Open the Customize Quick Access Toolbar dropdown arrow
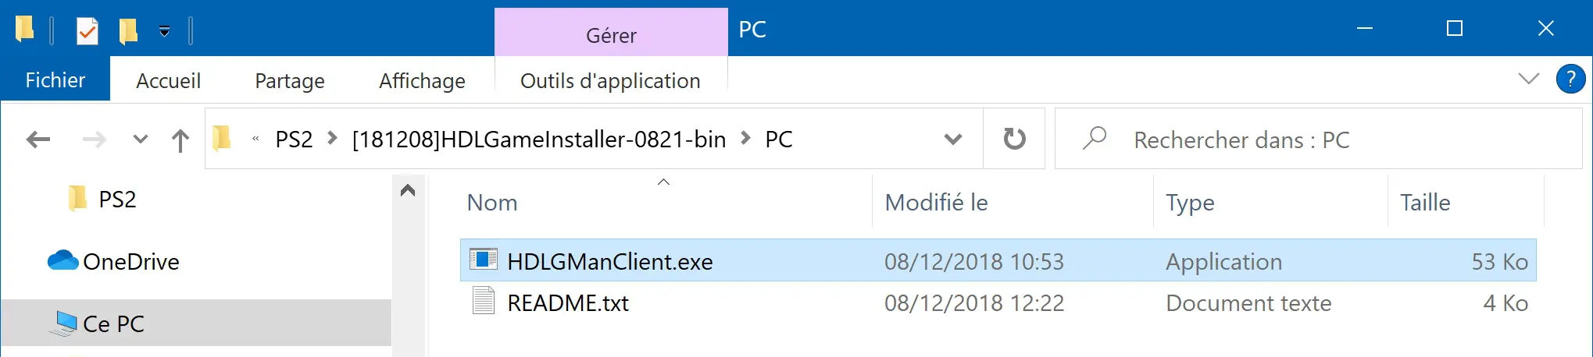Screen dimensions: 1593x357 [x=164, y=31]
